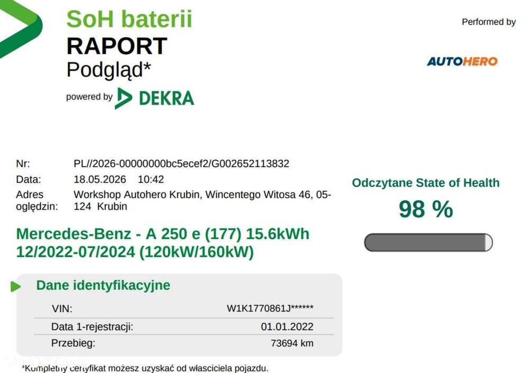
Task: Click the RAPORT title
Action: pos(117,46)
